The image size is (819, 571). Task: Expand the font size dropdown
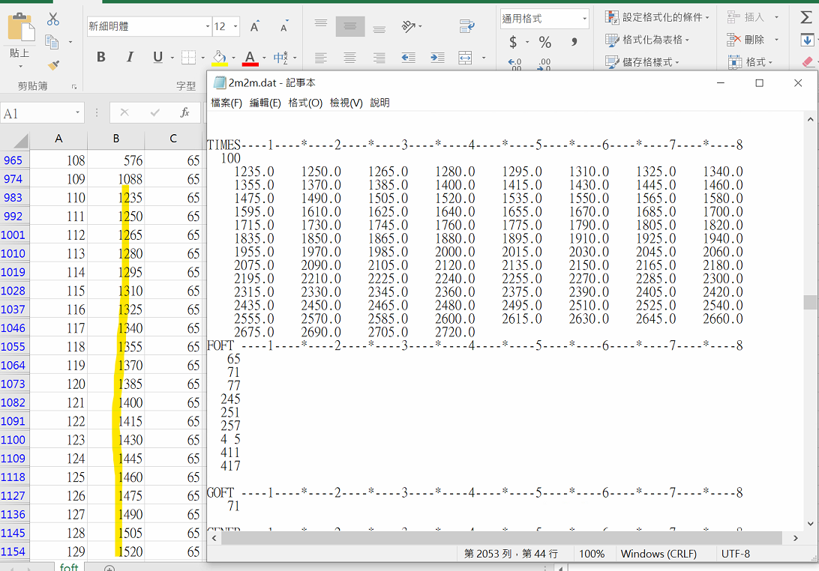(235, 26)
